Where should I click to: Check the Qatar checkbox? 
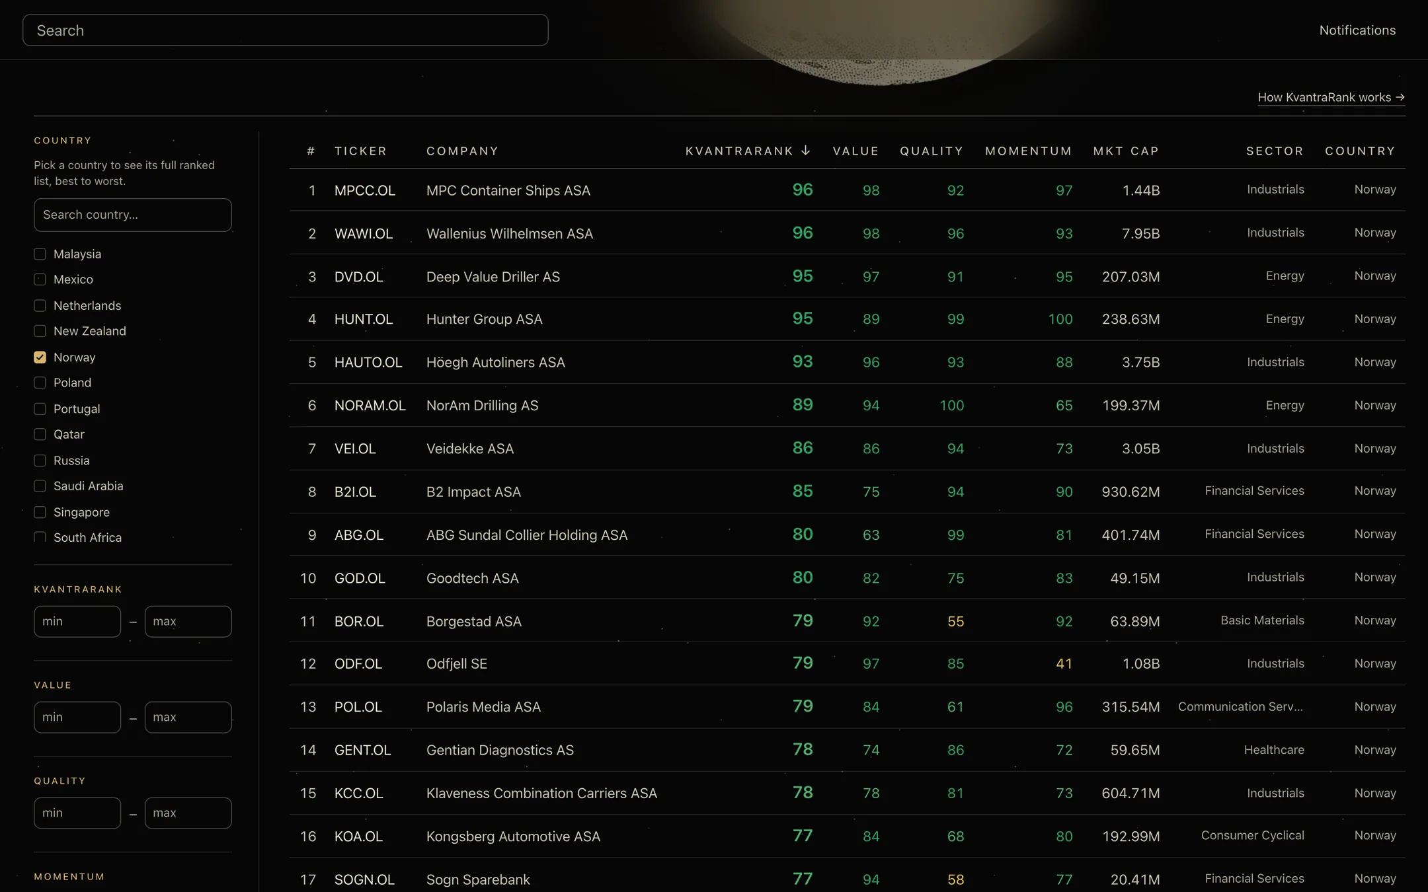40,434
